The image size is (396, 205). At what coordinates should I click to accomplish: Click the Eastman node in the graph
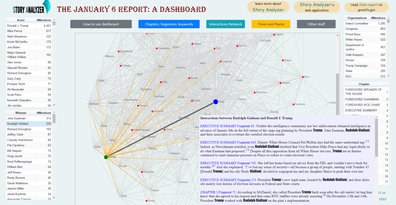coord(88,104)
